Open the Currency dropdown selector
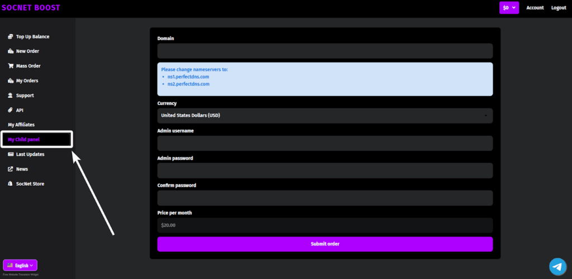 pyautogui.click(x=325, y=116)
